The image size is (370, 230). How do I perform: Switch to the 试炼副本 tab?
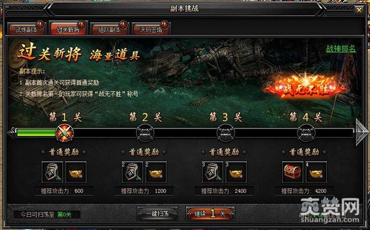click(26, 29)
